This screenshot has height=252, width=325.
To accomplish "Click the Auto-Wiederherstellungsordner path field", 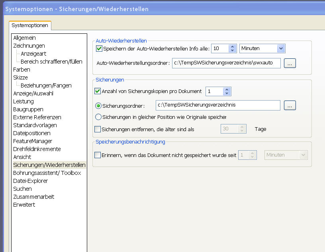I will click(226, 63).
